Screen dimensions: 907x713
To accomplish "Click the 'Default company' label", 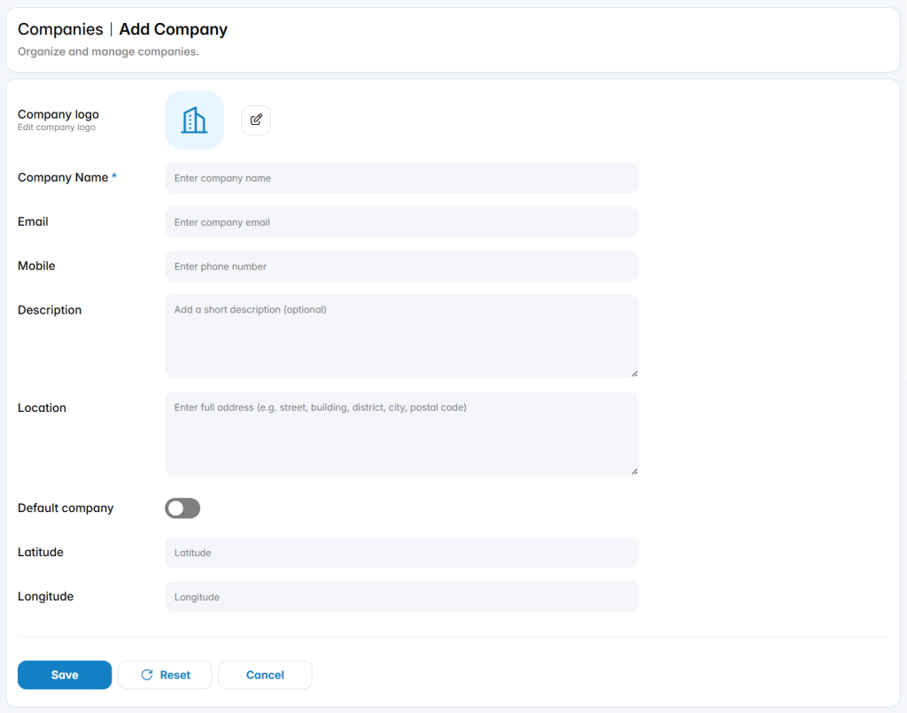I will 66,508.
